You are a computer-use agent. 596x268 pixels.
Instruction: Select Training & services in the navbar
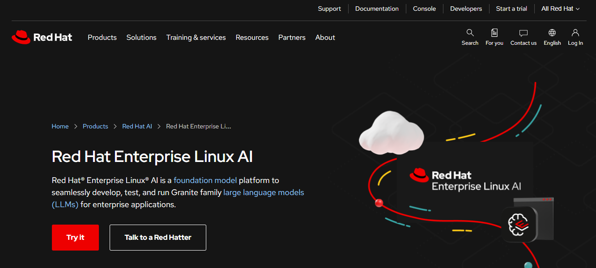pos(196,38)
